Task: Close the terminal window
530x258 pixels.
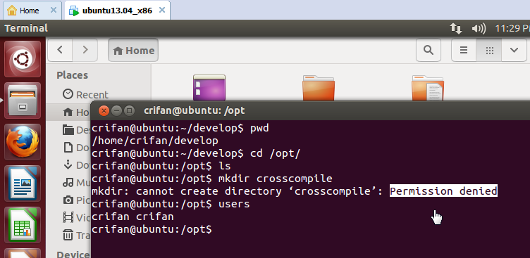Action: [104, 110]
